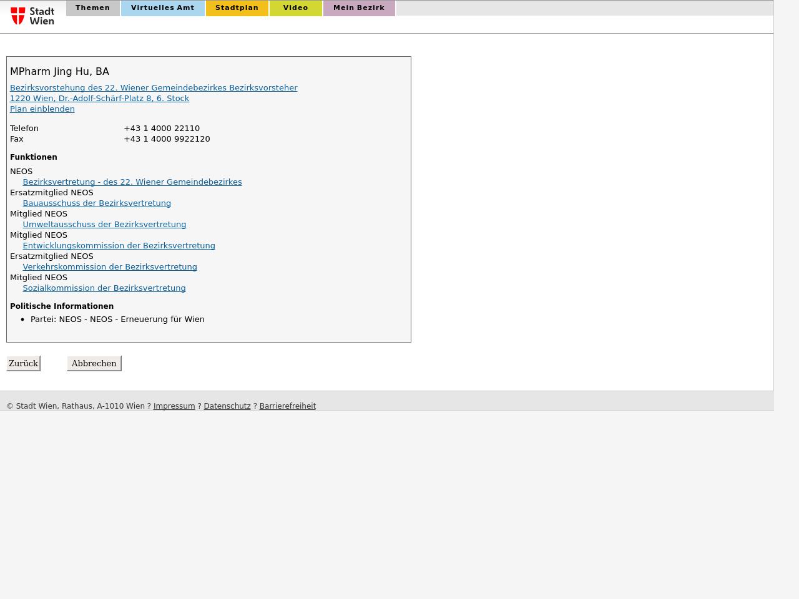Open Bezirksvorstehung des 22. Wiener Gemeindebezirkes link
This screenshot has width=799, height=599.
click(154, 88)
